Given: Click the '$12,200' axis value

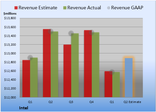Looking at the screenshot, I should (10, 88).
